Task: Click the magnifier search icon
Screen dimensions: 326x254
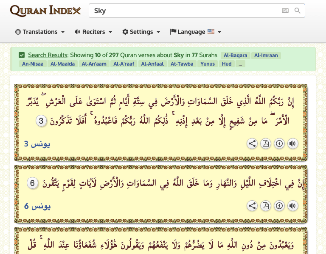Action: (297, 11)
